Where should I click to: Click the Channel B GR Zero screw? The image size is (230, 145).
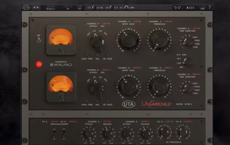[107, 101]
